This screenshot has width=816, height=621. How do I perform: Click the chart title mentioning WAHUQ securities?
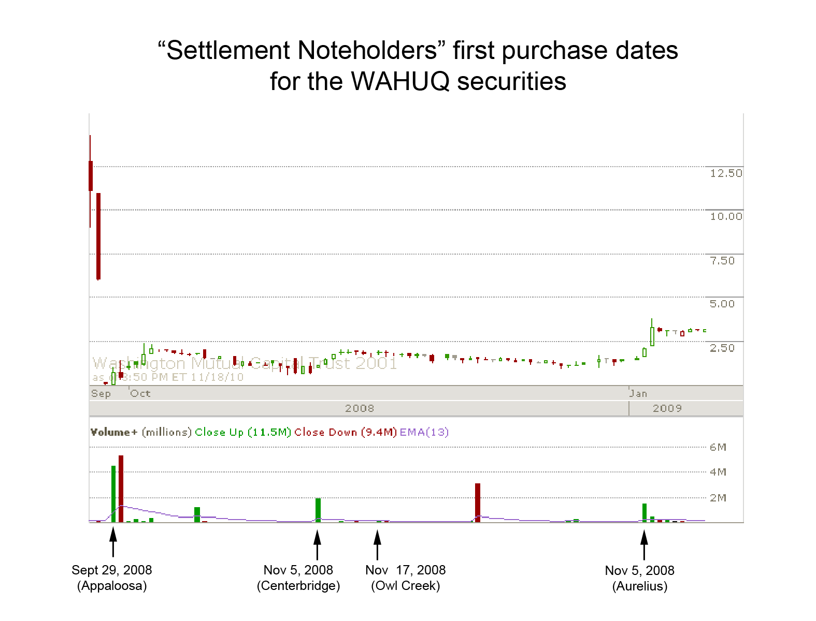click(x=418, y=66)
